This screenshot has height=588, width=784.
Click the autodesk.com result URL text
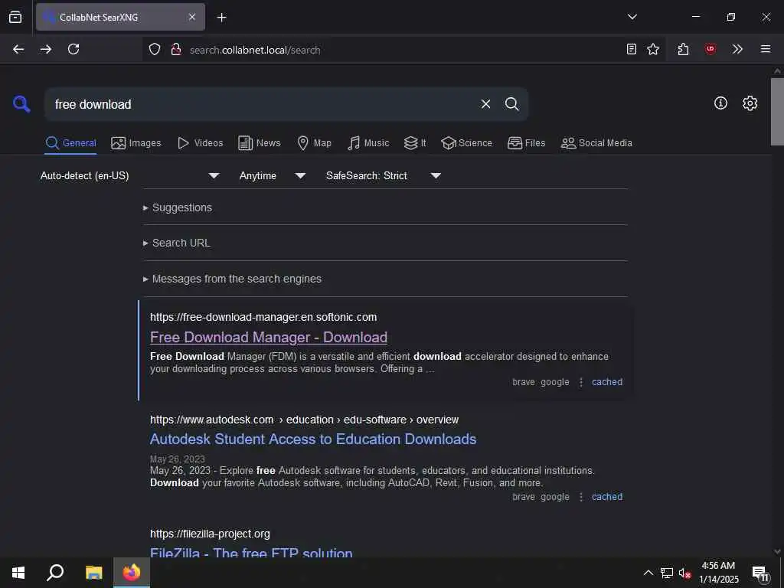(304, 420)
